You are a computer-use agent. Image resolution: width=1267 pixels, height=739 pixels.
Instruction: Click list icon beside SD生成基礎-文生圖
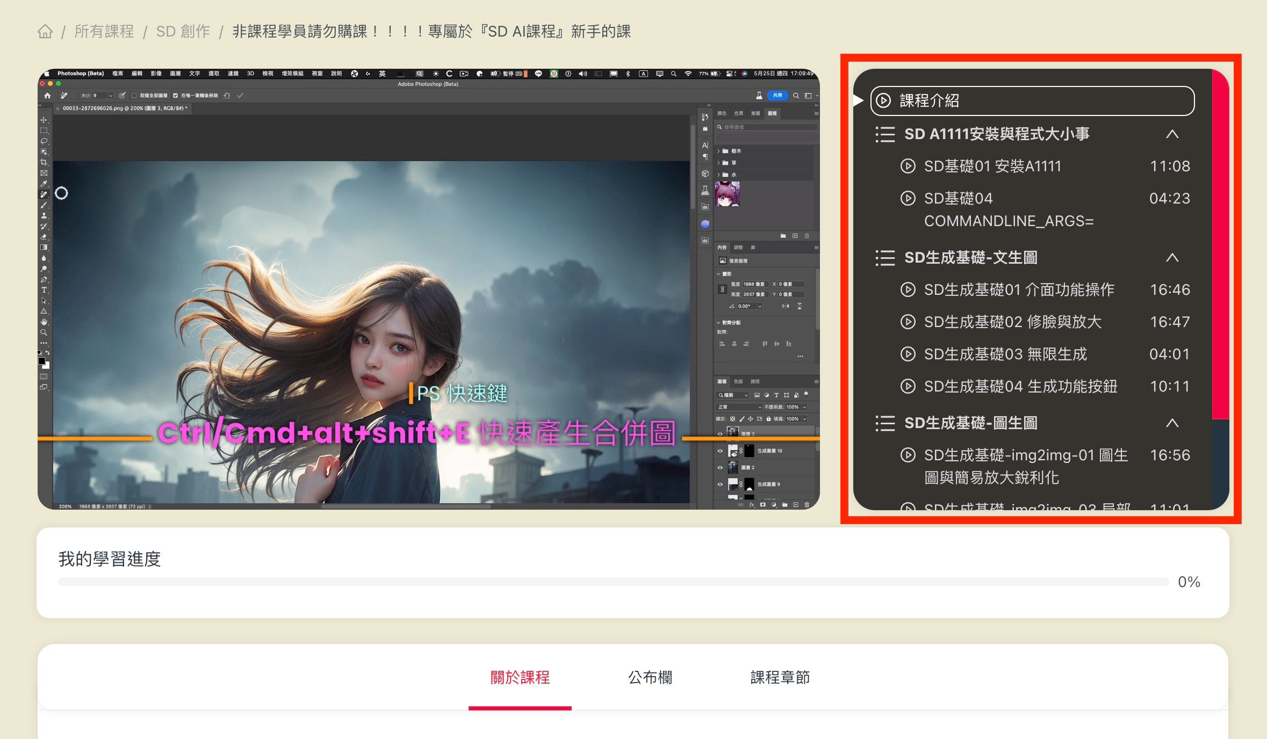pos(885,258)
